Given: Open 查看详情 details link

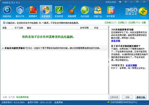Looking at the screenshot, I should pos(116,41).
